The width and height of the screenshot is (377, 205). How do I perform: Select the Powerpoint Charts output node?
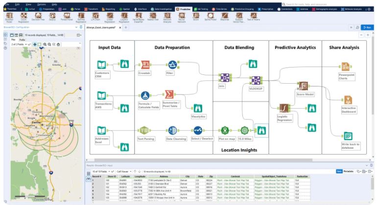pos(346,67)
